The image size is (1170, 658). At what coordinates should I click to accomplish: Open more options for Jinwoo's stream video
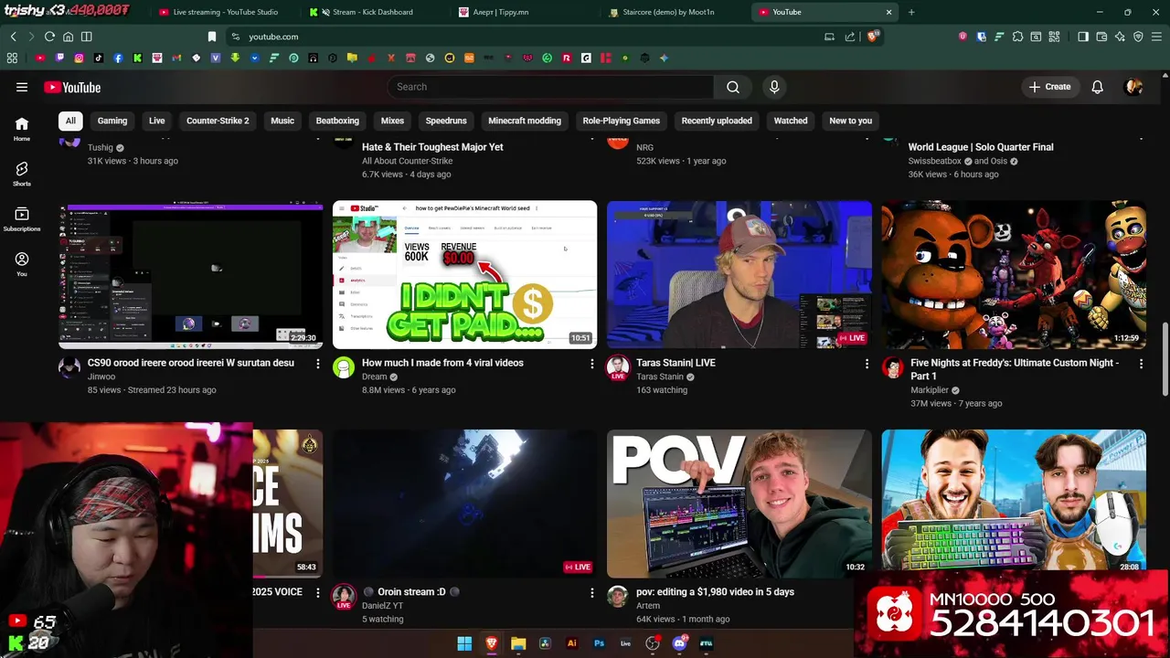point(318,364)
